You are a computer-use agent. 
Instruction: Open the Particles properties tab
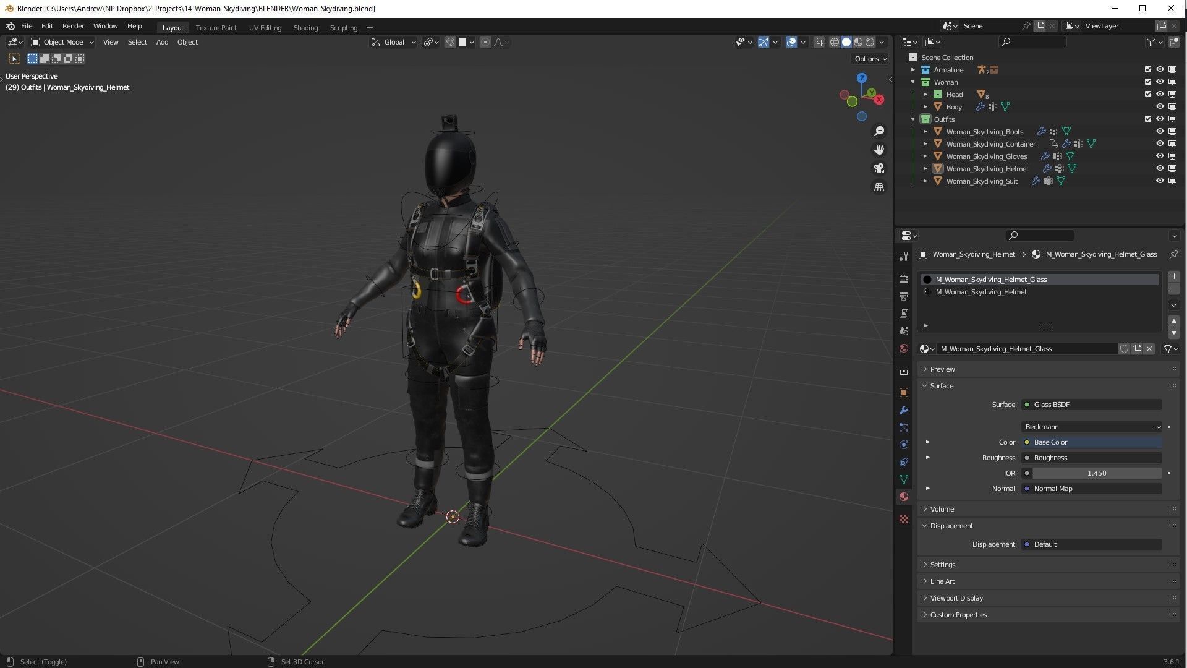tap(904, 427)
